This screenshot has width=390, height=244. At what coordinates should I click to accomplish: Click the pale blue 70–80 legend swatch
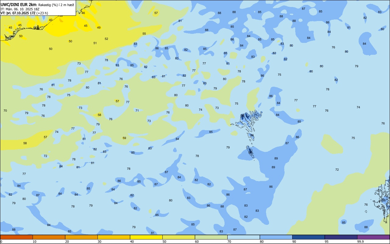[x=243, y=237]
